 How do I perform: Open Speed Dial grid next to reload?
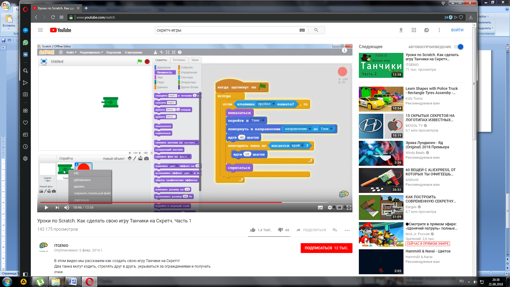[61, 17]
